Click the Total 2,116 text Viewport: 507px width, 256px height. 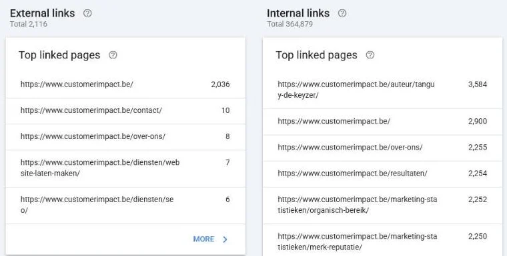point(29,24)
